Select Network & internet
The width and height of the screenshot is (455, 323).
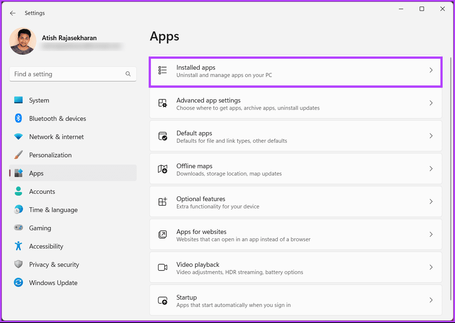coord(73,137)
